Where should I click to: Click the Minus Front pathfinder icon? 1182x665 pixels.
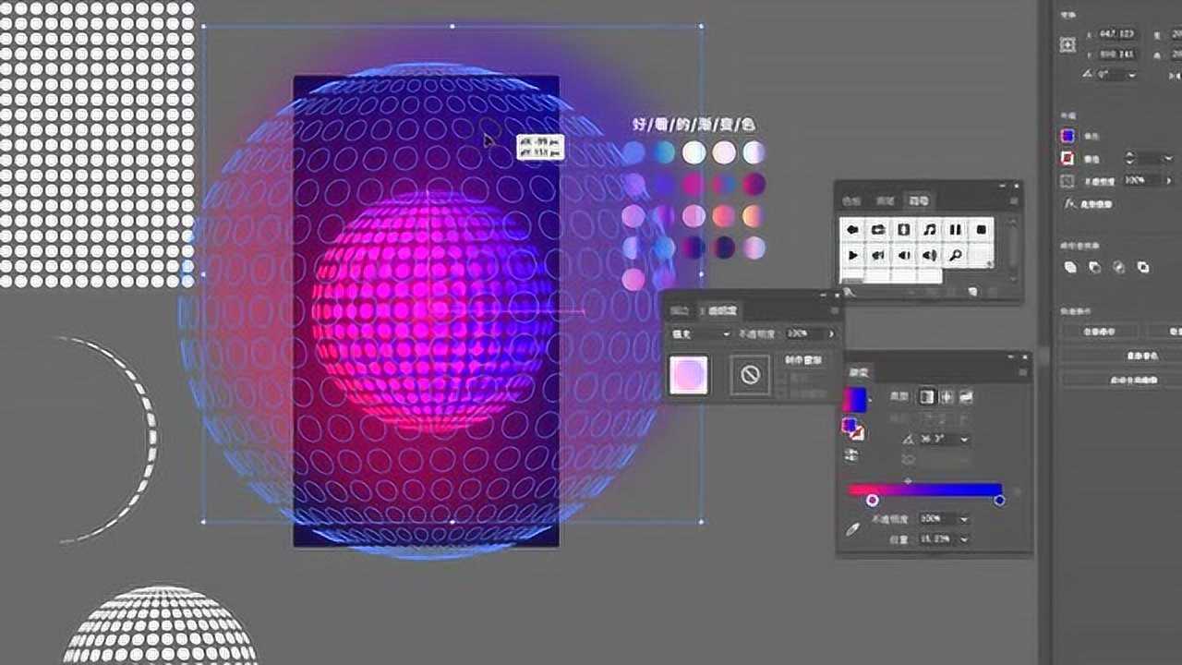click(1094, 267)
